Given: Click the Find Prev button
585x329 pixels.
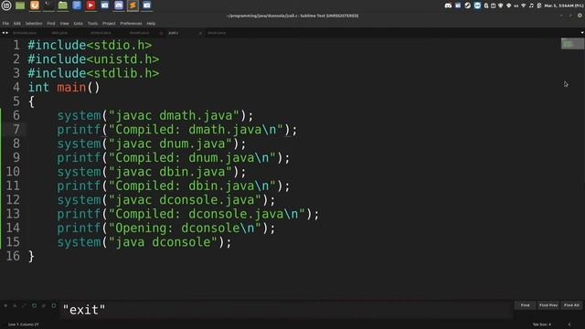Looking at the screenshot, I should click(548, 305).
